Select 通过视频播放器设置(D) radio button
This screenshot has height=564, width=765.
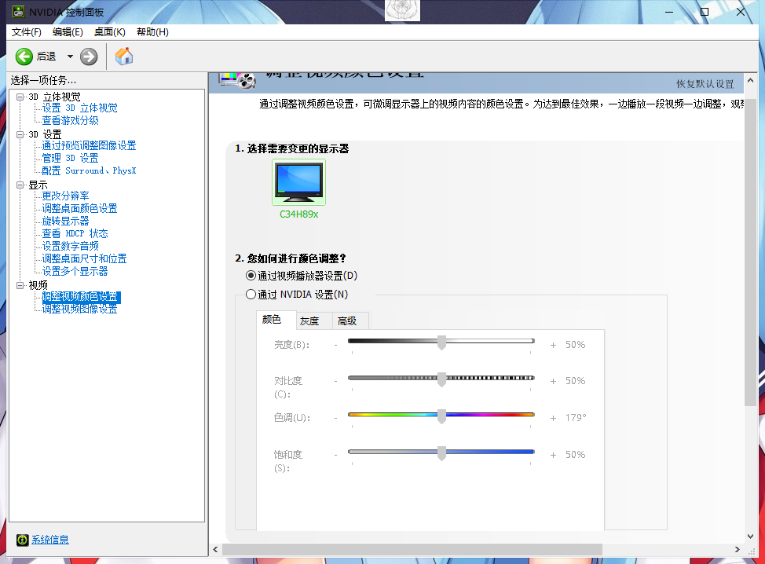(251, 276)
